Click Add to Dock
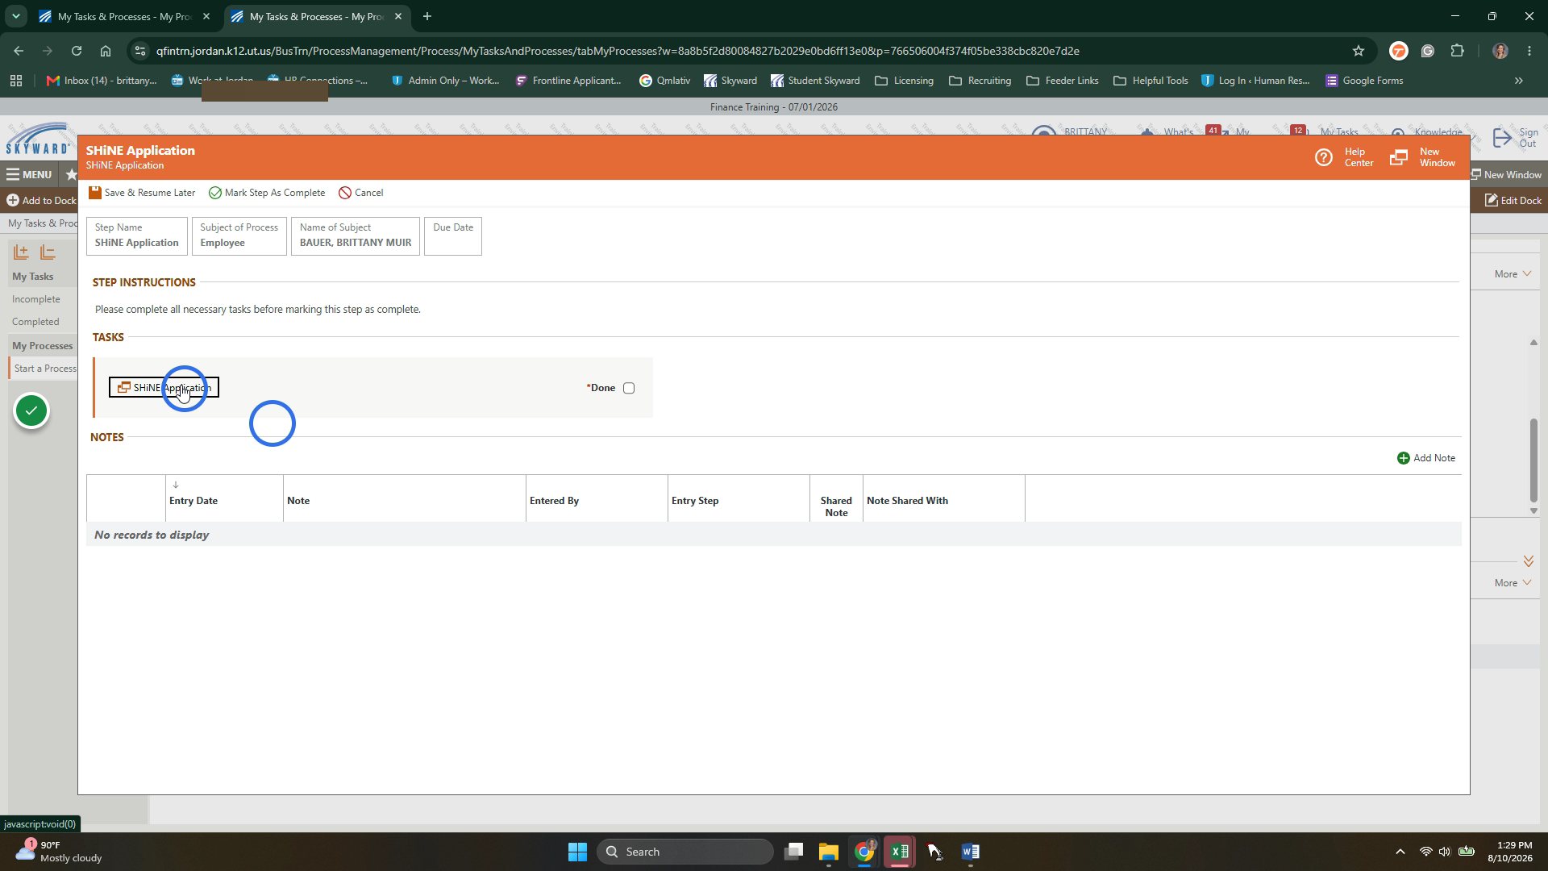The height and width of the screenshot is (871, 1548). 42,201
